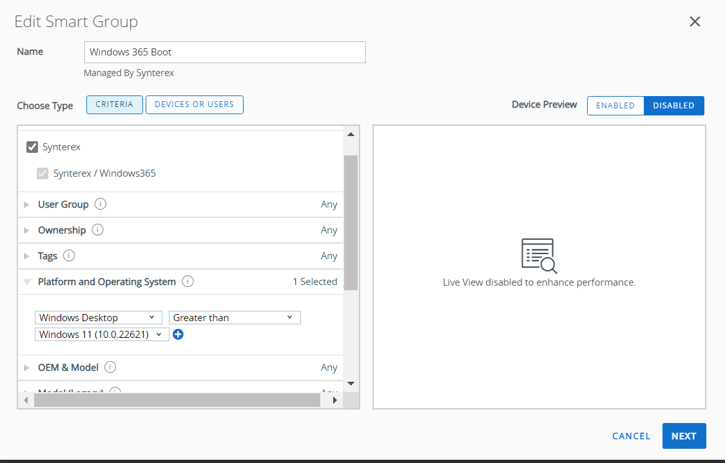
Task: Toggle Synterex / Windows365 checkbox
Action: point(43,173)
